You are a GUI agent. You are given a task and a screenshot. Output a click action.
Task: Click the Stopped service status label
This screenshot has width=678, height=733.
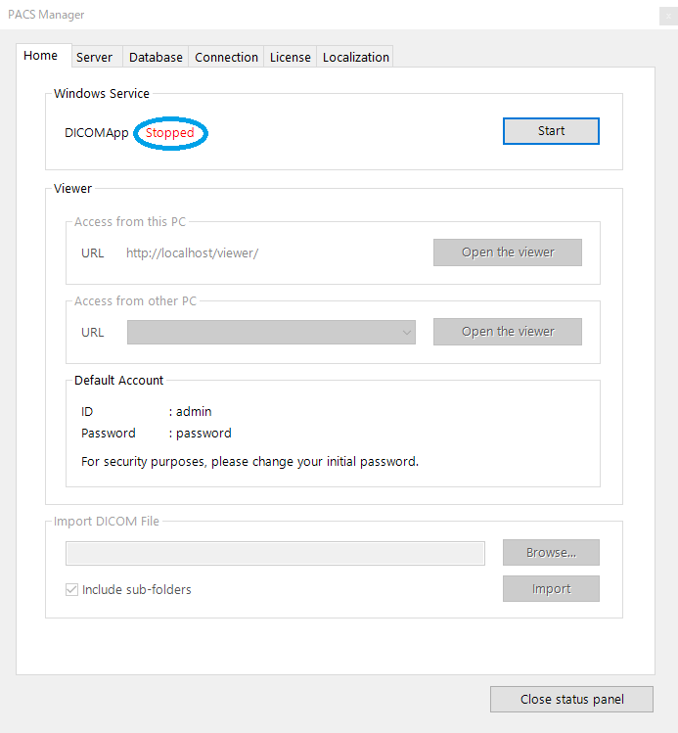click(169, 133)
